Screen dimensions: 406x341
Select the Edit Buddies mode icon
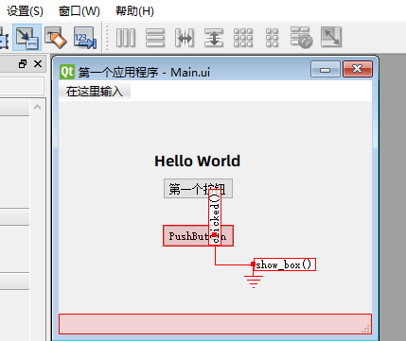[x=56, y=38]
